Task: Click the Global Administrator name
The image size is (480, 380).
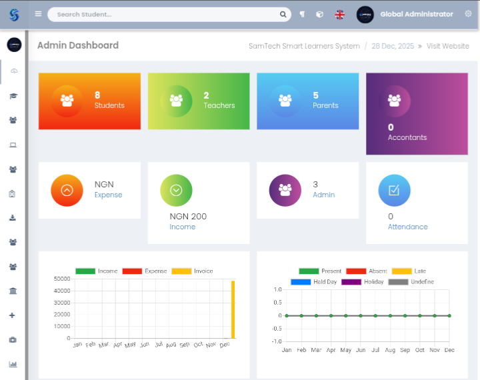Action: (x=417, y=15)
